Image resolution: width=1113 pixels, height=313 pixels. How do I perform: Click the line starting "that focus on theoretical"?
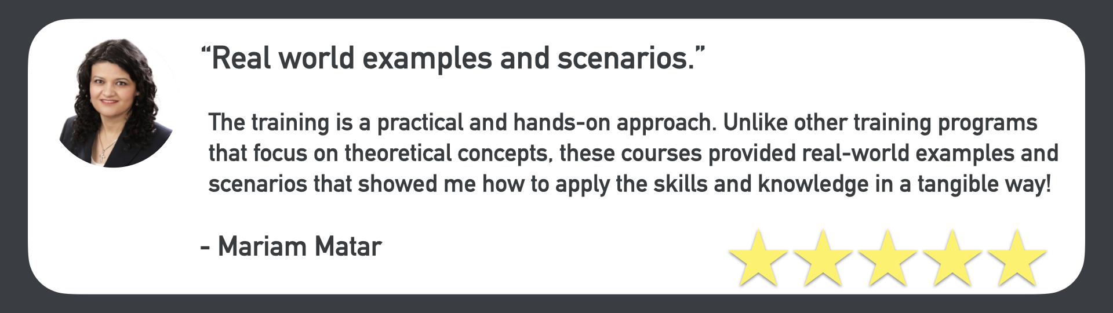[x=633, y=154]
